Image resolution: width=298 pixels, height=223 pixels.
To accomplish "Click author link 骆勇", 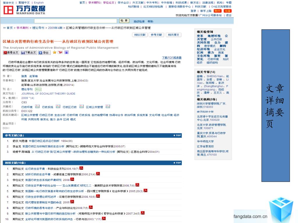I will 24,76.
